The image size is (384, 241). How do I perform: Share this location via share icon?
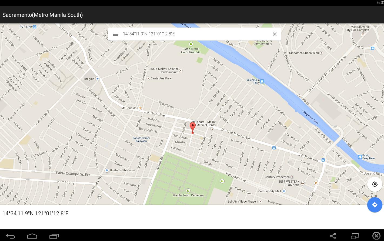[x=333, y=236]
